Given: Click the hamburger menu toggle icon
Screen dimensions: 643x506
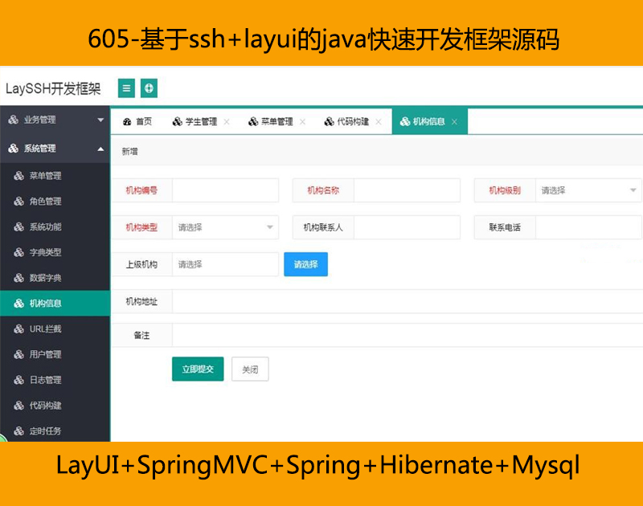Looking at the screenshot, I should 126,88.
